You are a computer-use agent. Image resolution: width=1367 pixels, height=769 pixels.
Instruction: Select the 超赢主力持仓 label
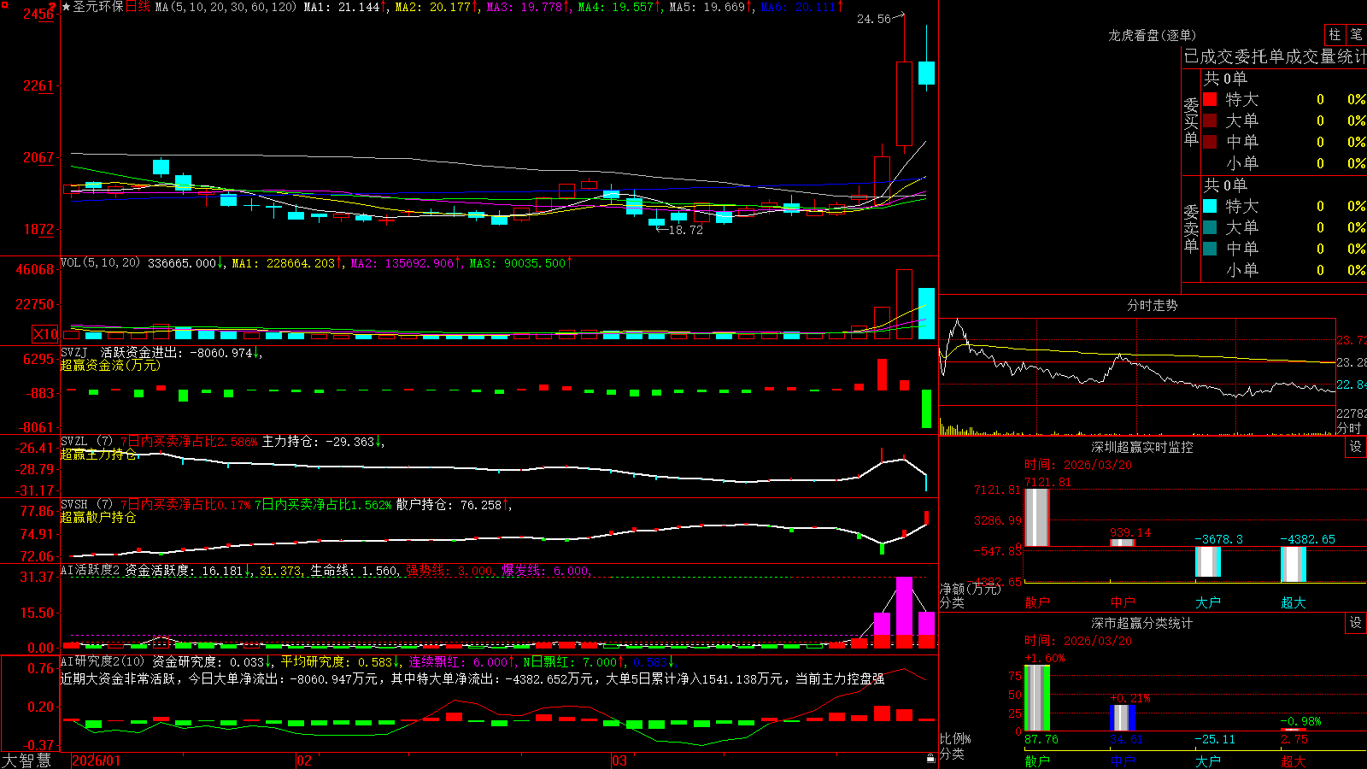click(98, 455)
